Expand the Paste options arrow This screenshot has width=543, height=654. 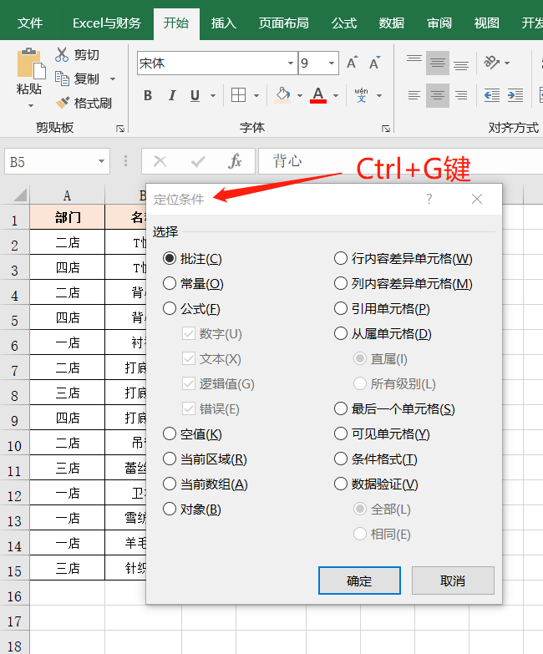[30, 106]
